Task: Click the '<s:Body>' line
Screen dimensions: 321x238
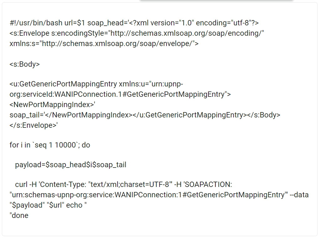Action: coord(24,64)
